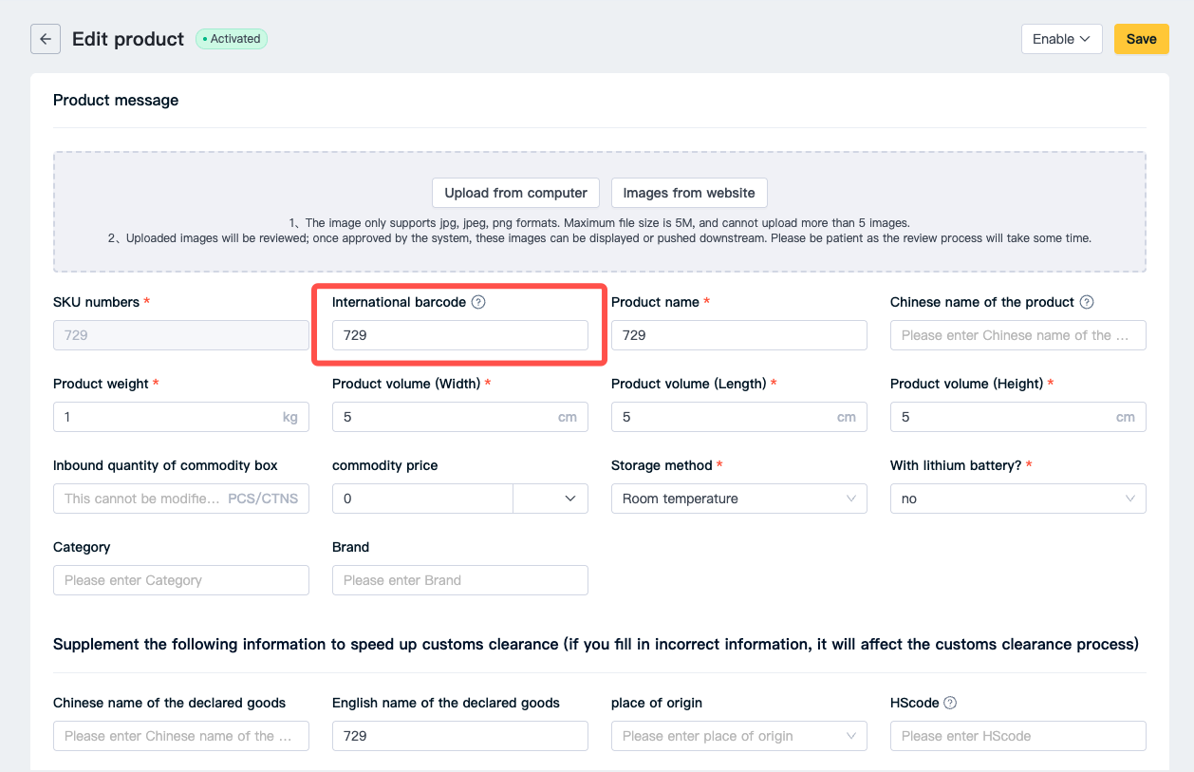
Task: Go back using the arrow button
Action: click(x=46, y=39)
